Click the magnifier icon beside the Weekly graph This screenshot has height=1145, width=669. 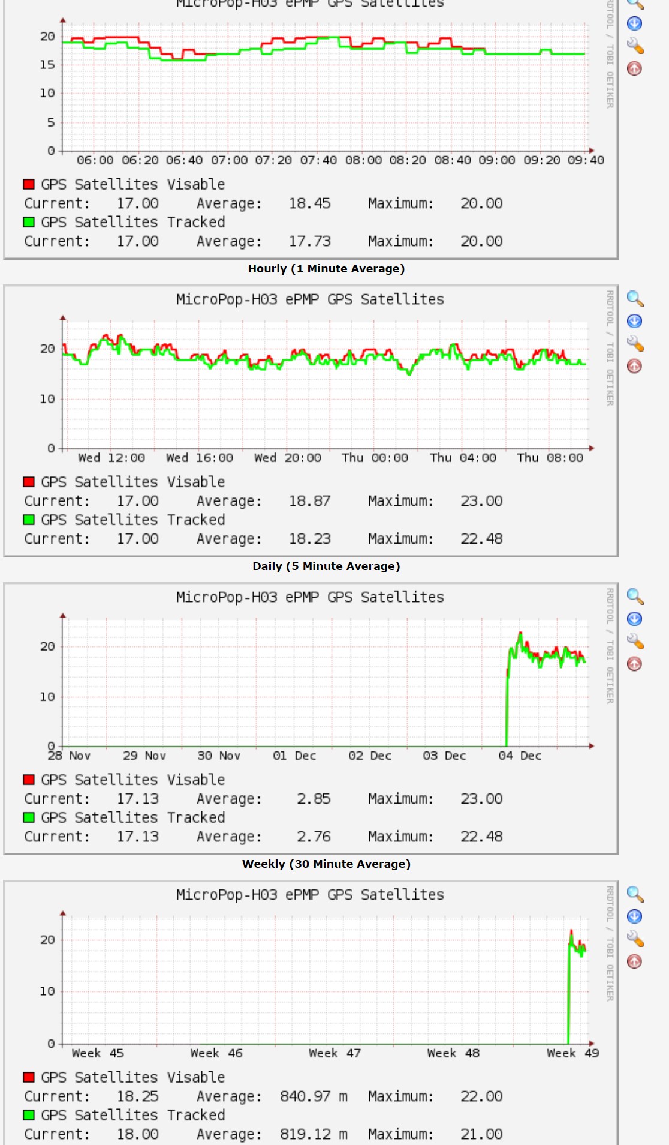635,597
